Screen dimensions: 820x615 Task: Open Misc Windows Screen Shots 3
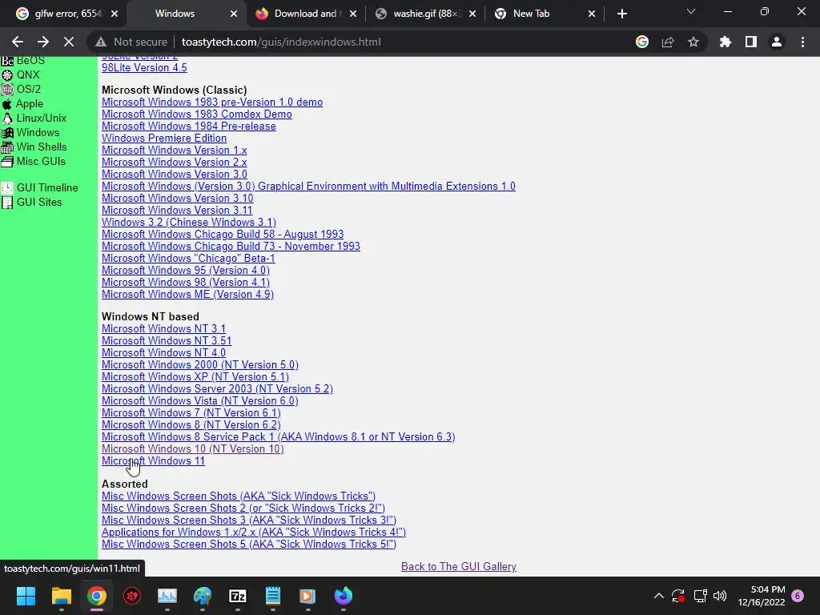click(x=249, y=521)
